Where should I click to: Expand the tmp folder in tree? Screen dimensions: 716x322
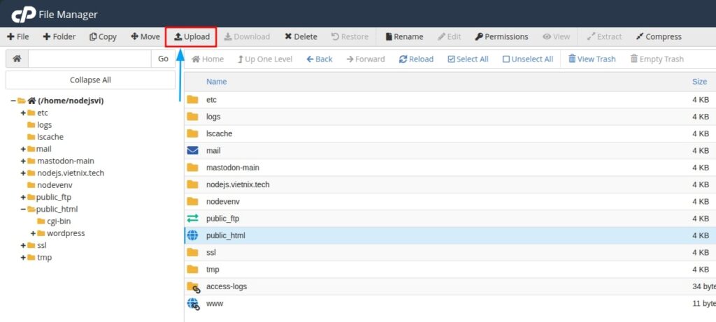point(23,257)
